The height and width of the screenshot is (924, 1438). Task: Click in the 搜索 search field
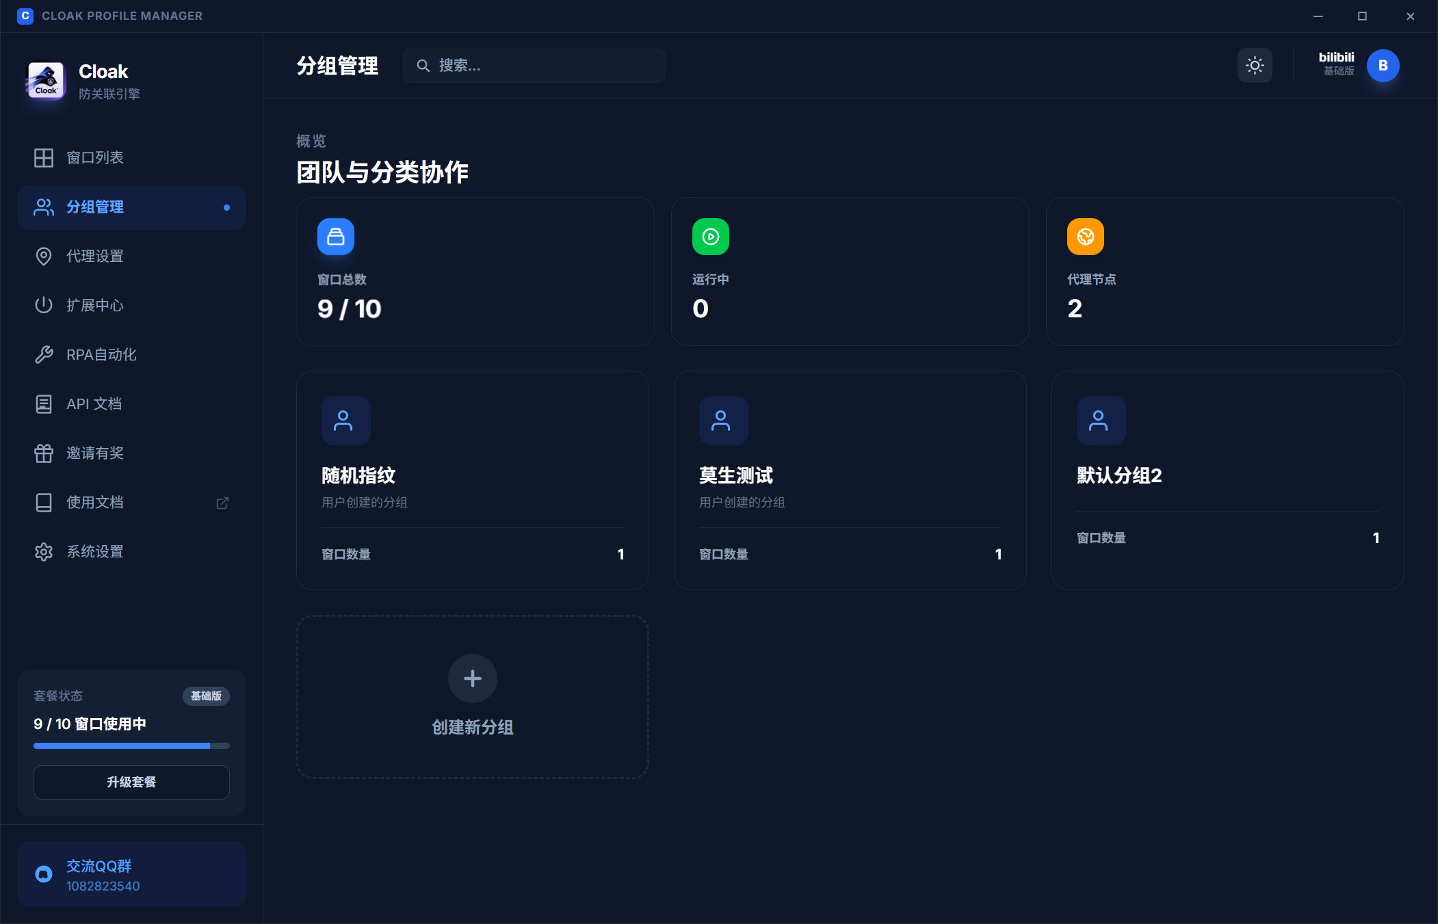pos(540,66)
